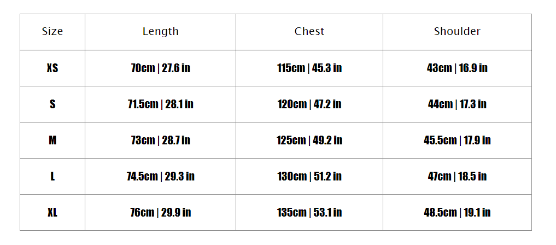
Task: Click the 48.5cm | 19.1 in shoulder cell
Action: coord(457,213)
